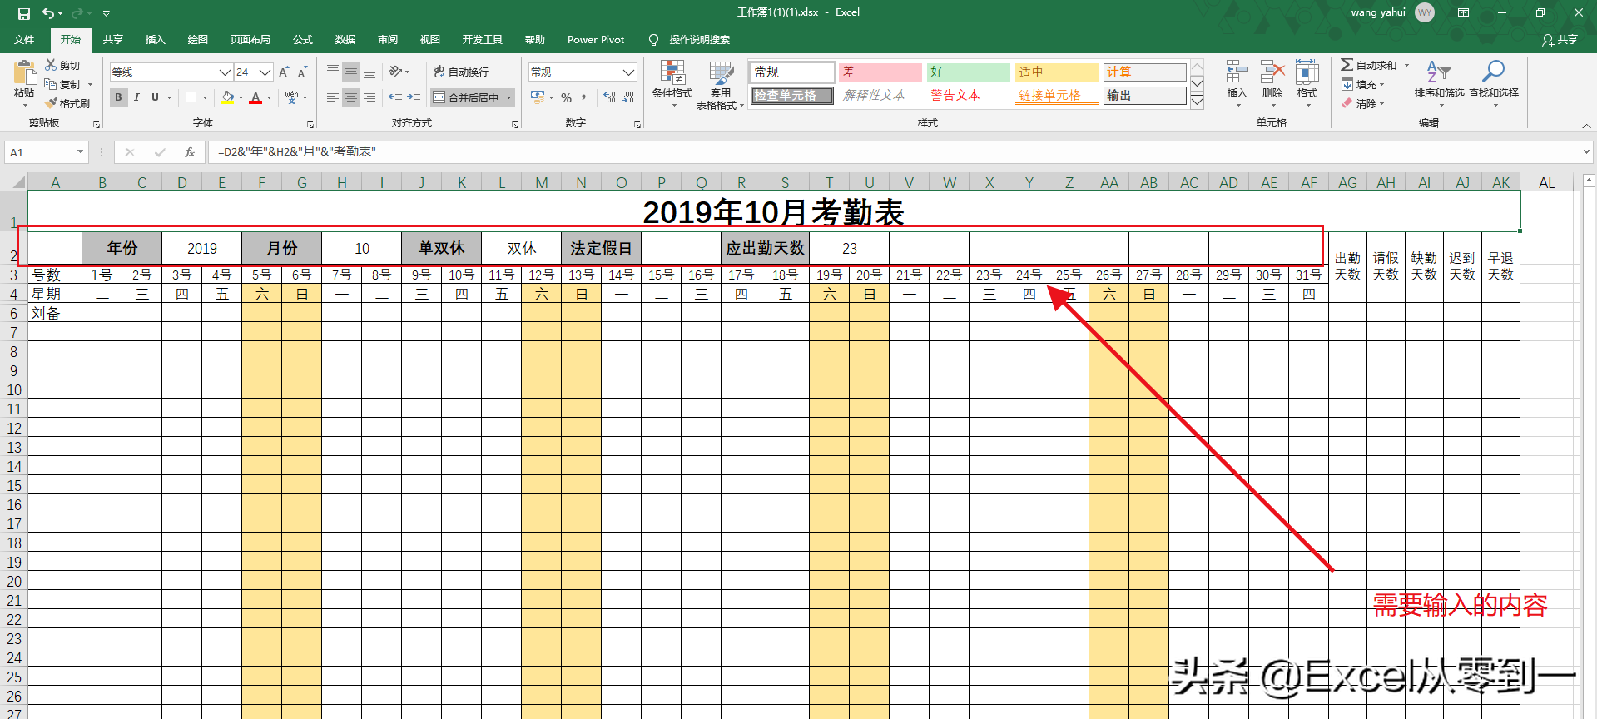This screenshot has height=719, width=1597.
Task: Toggle align right
Action: [369, 97]
